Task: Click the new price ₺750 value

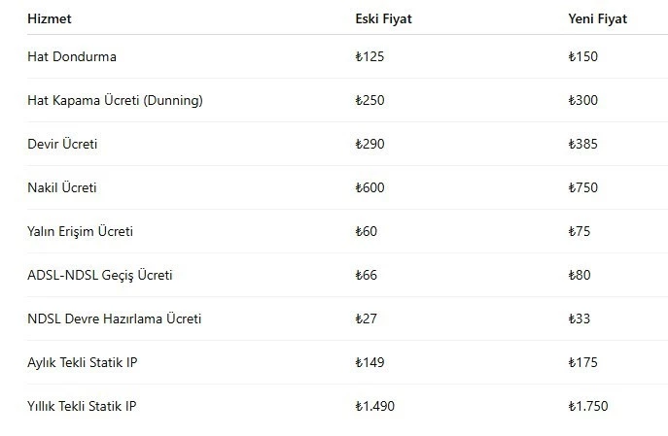Action: tap(583, 187)
